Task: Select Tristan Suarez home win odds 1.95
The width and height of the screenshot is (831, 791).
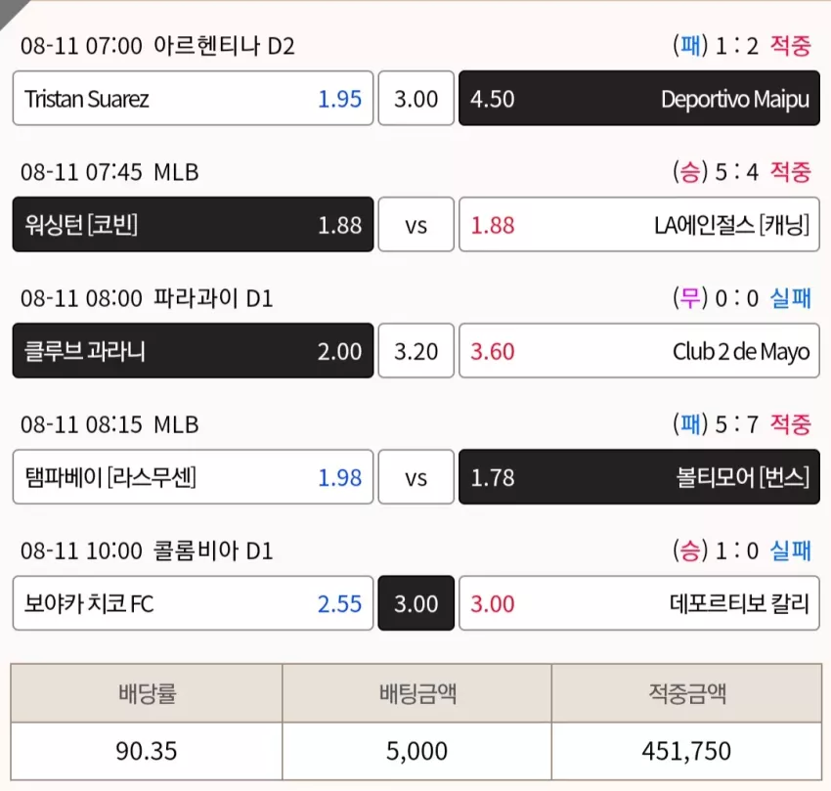Action: pyautogui.click(x=193, y=98)
